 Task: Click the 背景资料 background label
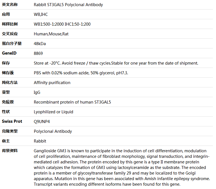10,151
